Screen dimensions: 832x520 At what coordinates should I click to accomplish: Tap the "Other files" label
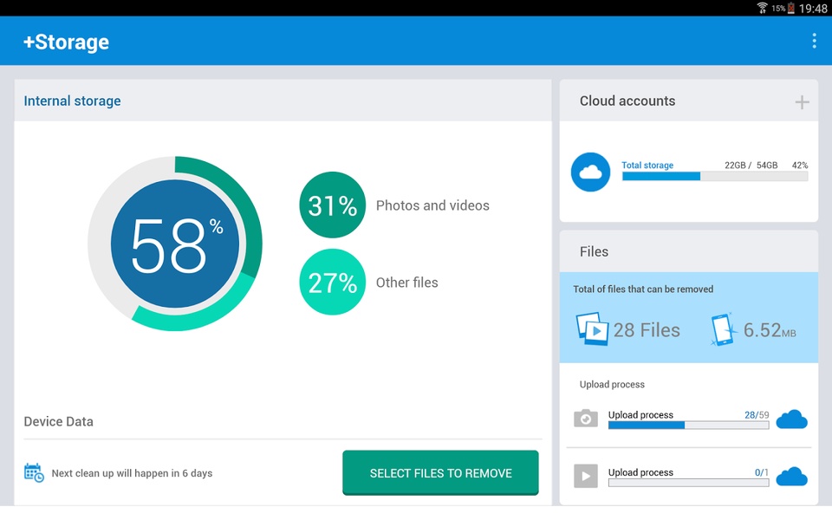coord(407,283)
